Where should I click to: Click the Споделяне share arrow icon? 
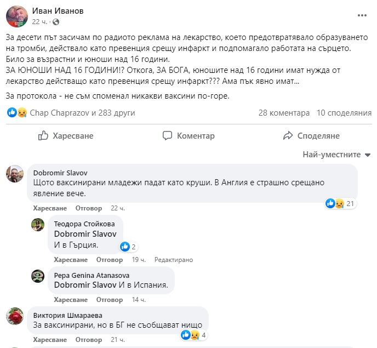288,136
